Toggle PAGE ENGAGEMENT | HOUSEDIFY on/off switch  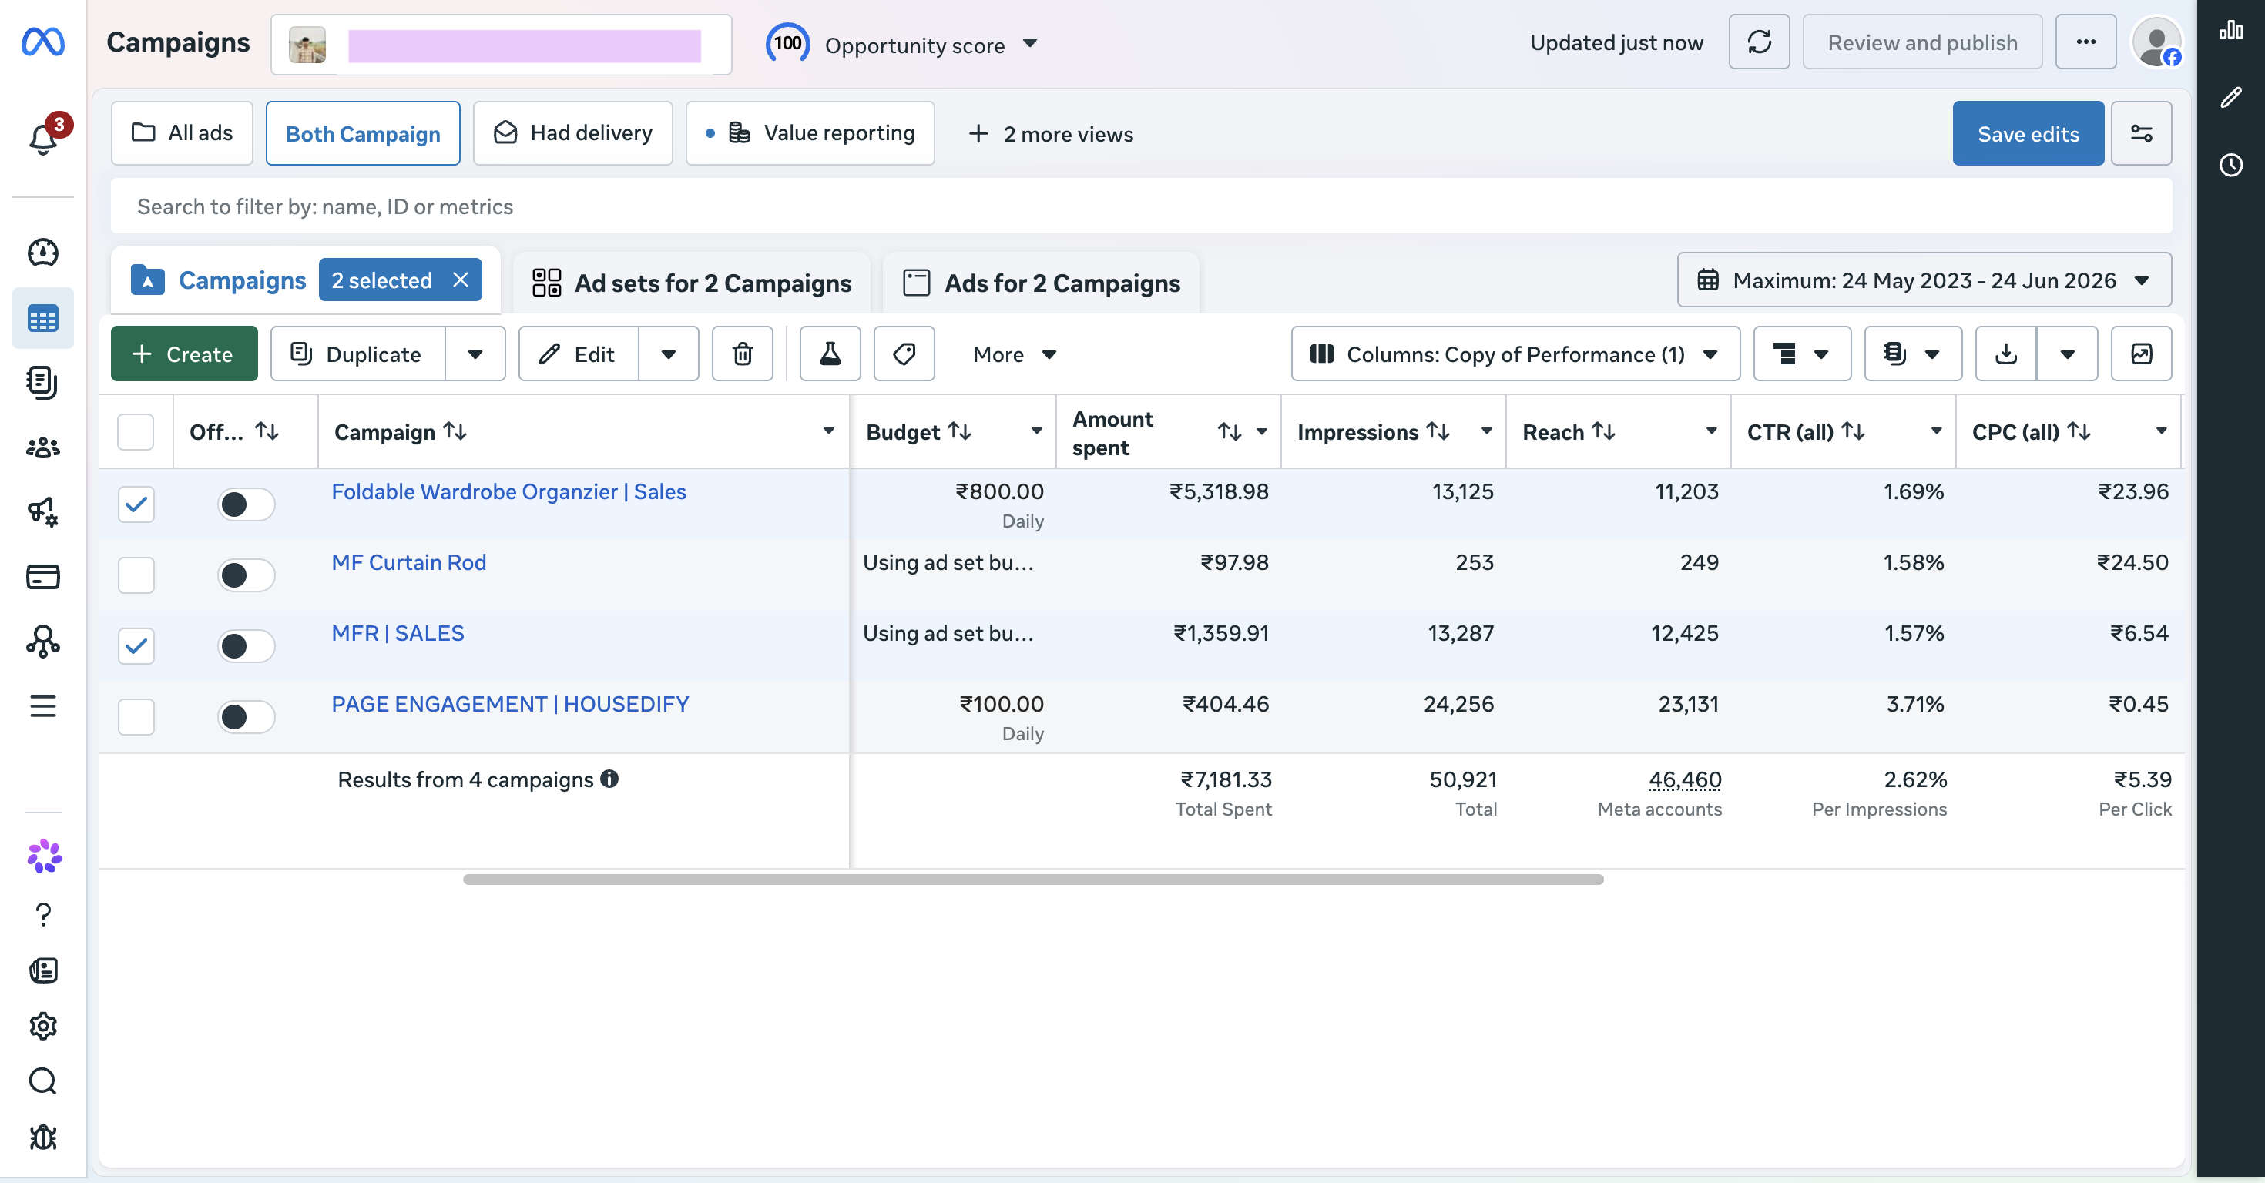coord(247,716)
